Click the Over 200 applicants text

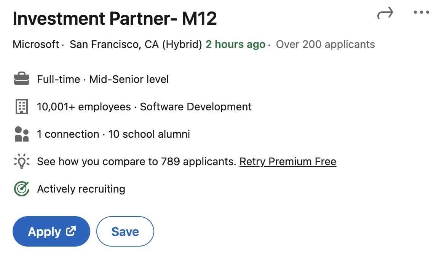tap(325, 45)
